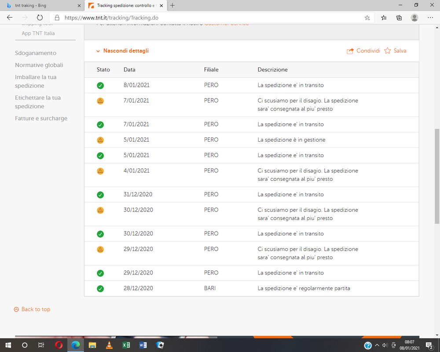The height and width of the screenshot is (352, 440).
Task: Open the taskbar clock showing 08:07
Action: coord(409,345)
